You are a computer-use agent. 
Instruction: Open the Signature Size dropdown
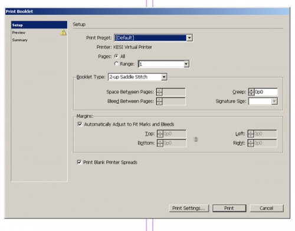click(x=263, y=101)
